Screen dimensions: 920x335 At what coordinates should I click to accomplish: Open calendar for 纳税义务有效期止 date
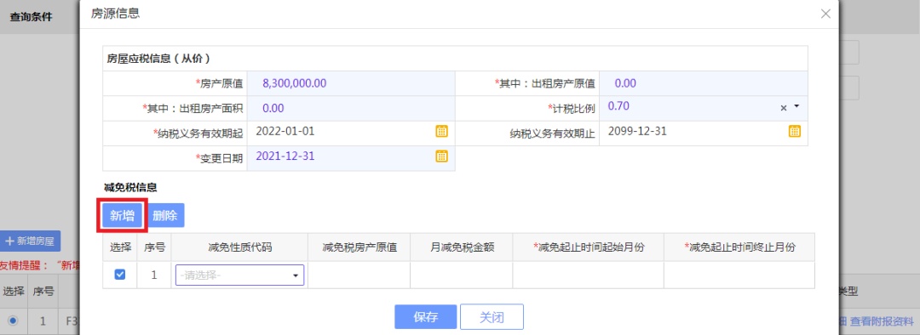click(x=795, y=131)
